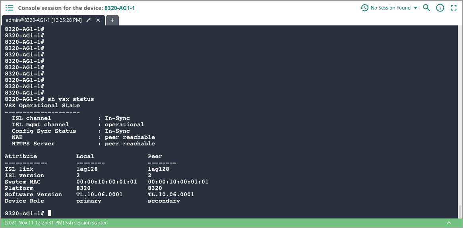
Task: Enter fullscreen console mode
Action: [x=453, y=8]
